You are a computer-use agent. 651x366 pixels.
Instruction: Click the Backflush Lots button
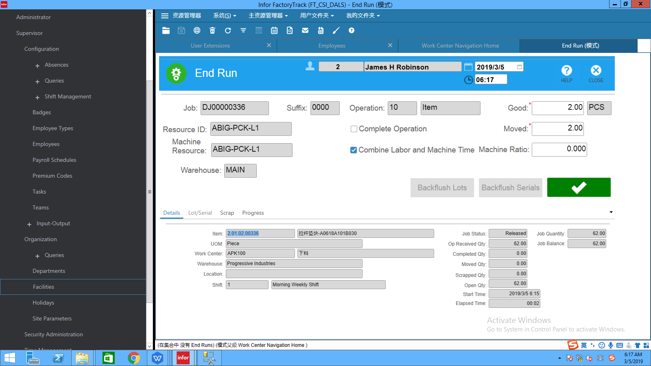tap(442, 187)
